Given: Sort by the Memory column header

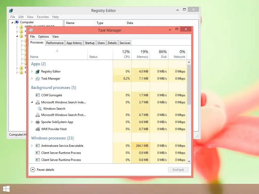Looking at the screenshot, I should (x=141, y=54).
